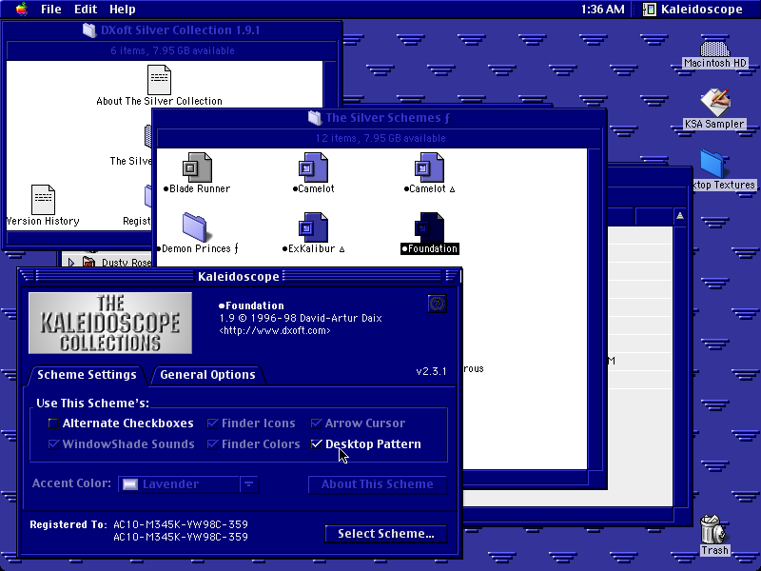Open the Apple menu
This screenshot has height=571, width=761.
point(21,9)
